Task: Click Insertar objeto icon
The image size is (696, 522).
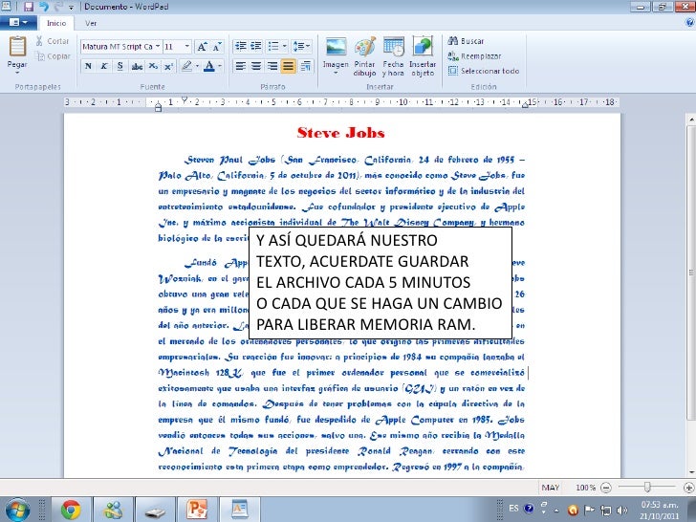Action: [423, 47]
